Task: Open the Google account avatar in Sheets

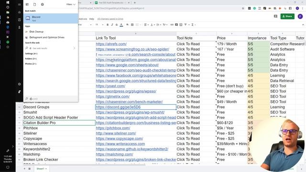Action: pyautogui.click(x=300, y=16)
